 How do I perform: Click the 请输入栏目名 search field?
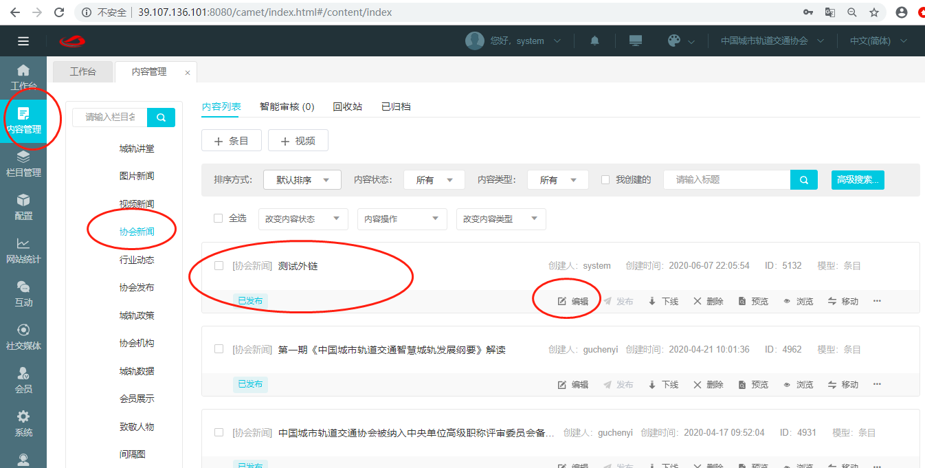110,118
